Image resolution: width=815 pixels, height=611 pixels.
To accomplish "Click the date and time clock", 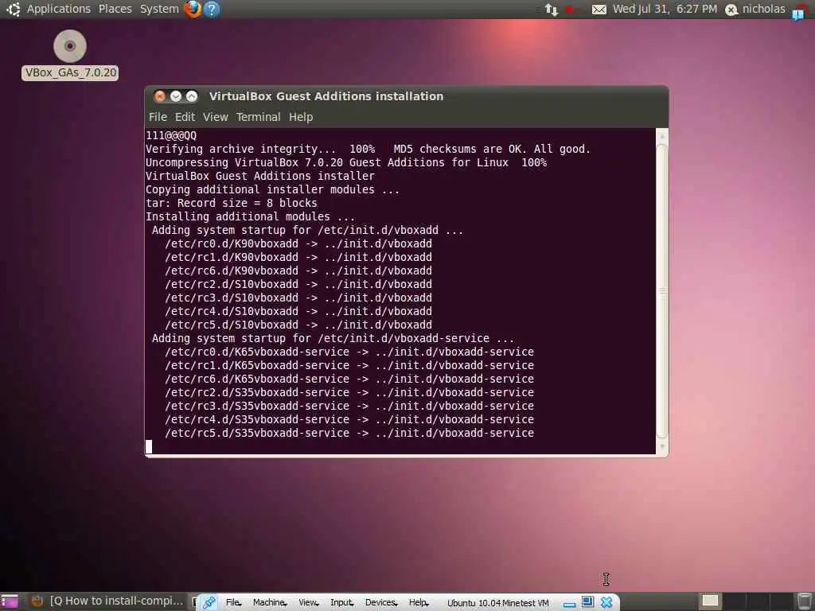I will point(665,9).
